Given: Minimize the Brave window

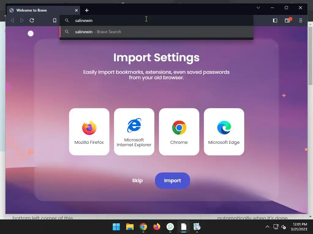Looking at the screenshot, I should [272, 8].
